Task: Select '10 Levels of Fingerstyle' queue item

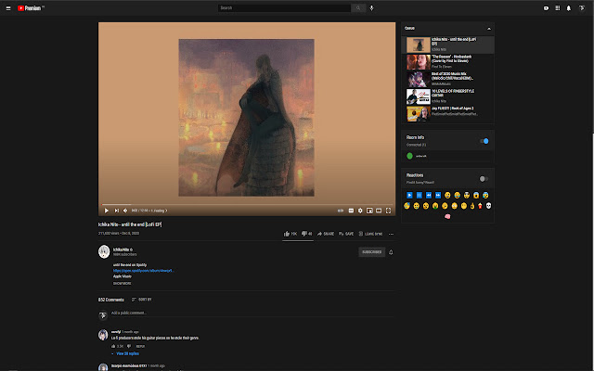Action: click(x=447, y=96)
